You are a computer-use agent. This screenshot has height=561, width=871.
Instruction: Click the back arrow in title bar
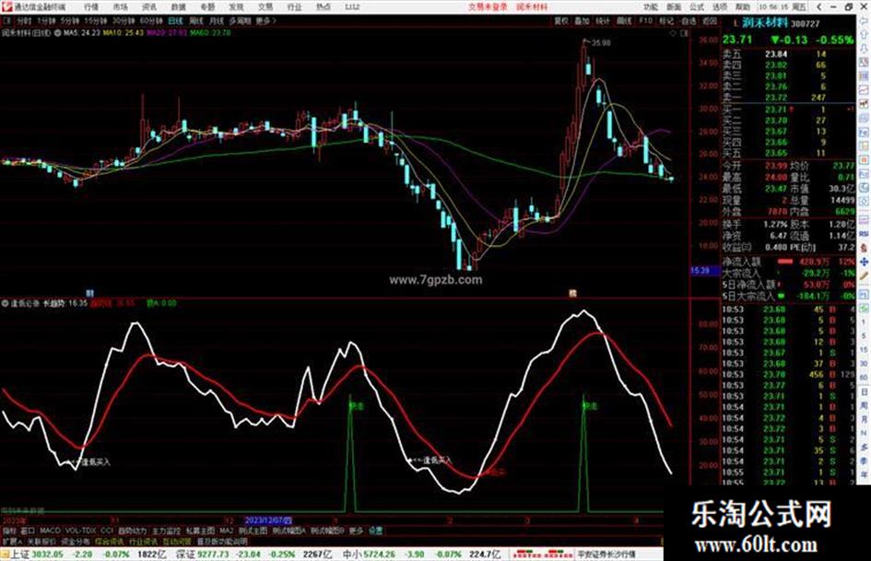pyautogui.click(x=819, y=6)
